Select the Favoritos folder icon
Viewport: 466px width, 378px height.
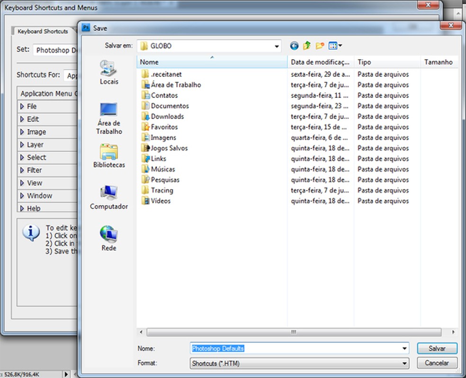point(145,127)
